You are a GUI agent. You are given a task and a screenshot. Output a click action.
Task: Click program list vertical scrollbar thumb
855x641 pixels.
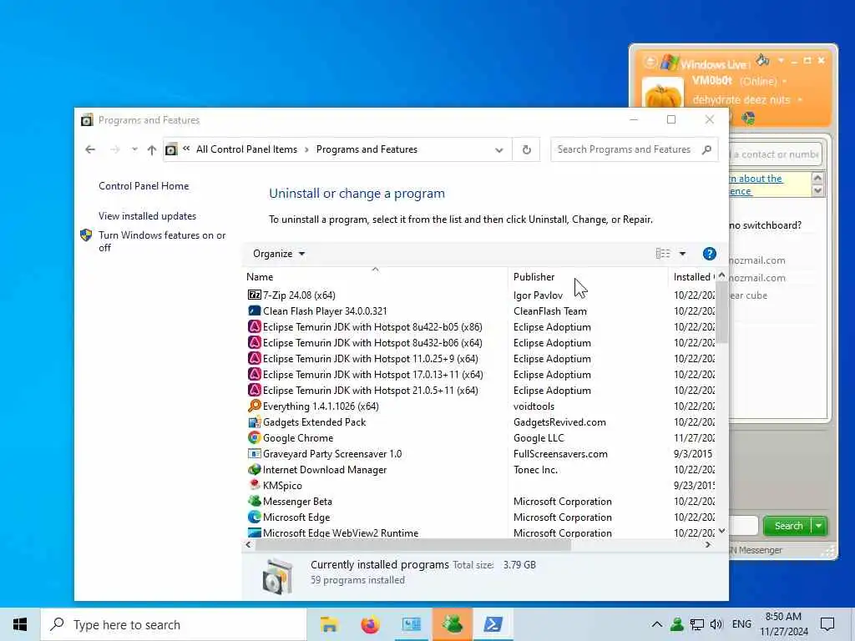point(721,314)
